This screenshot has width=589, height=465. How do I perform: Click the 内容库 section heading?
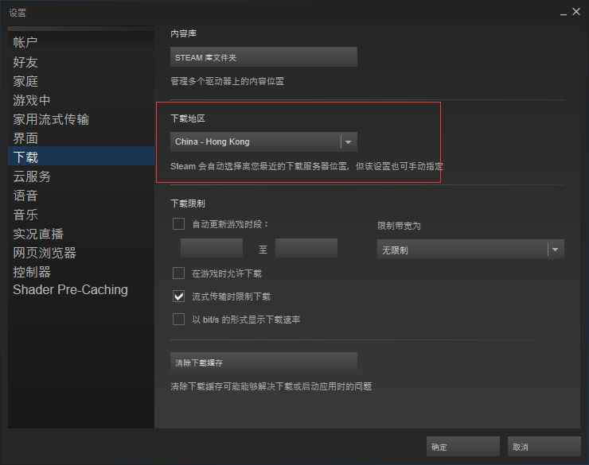pos(183,33)
